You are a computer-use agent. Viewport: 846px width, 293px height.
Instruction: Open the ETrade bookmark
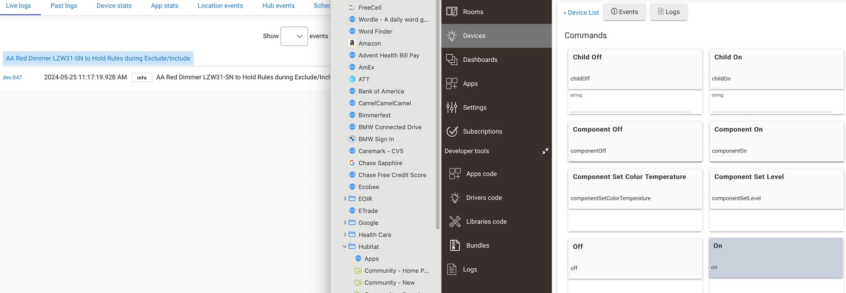coord(368,211)
